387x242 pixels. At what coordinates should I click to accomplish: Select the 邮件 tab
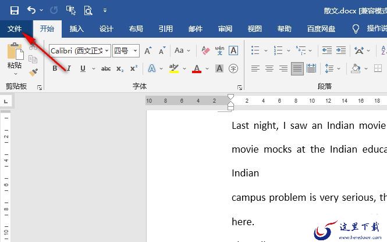point(196,29)
